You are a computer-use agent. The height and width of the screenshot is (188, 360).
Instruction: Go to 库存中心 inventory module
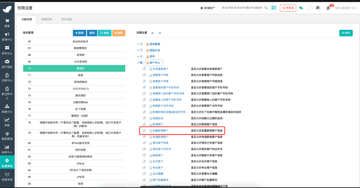point(7,50)
